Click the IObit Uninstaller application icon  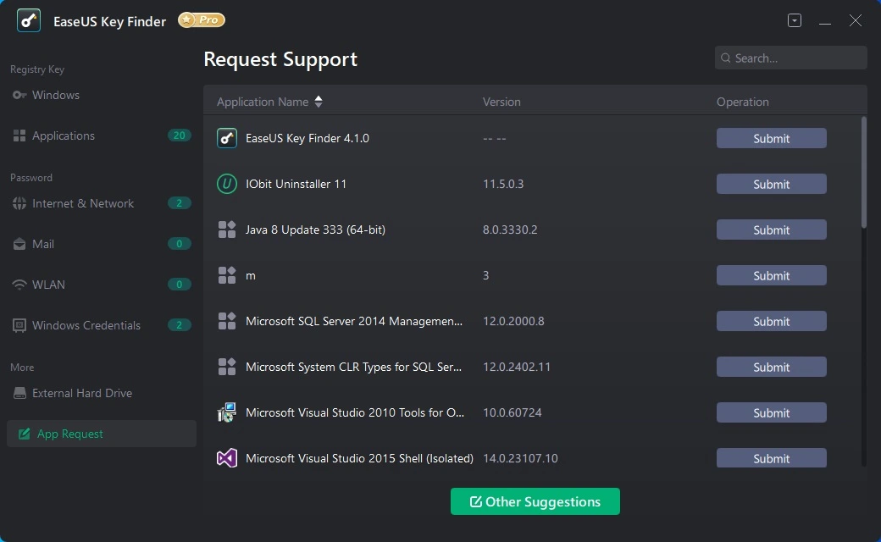[227, 184]
